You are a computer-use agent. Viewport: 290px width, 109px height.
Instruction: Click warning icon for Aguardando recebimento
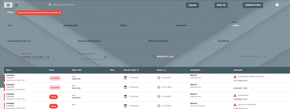[x=235, y=76]
